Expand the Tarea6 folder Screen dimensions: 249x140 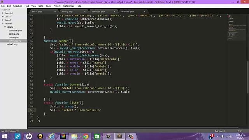3,20
